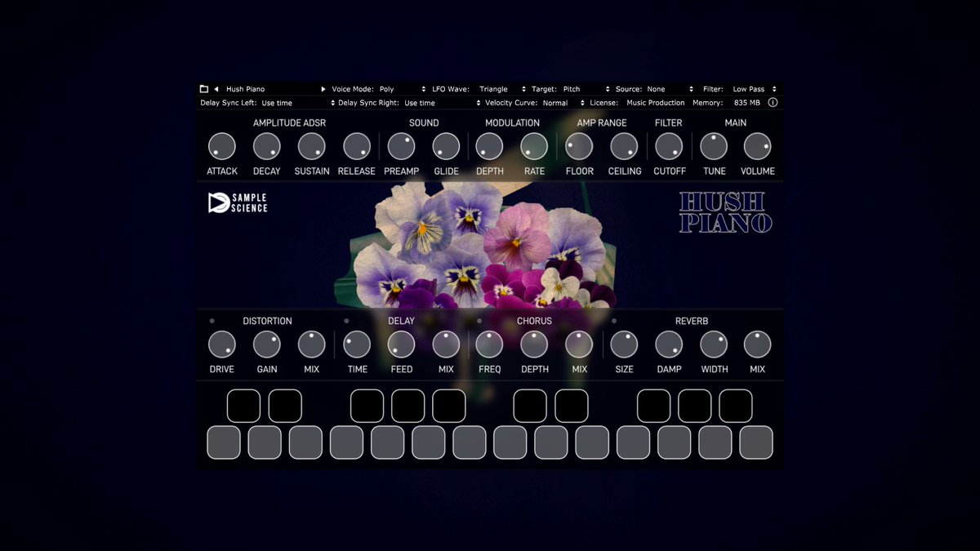Open the info icon beside Memory

(773, 103)
